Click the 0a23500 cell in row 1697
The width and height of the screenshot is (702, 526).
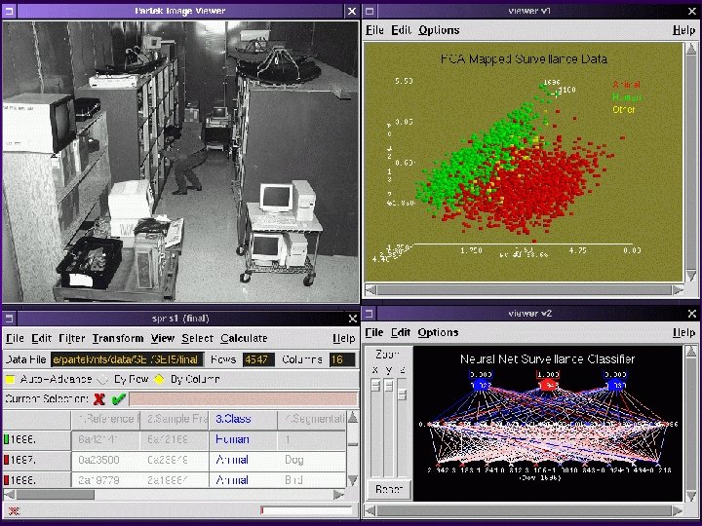coord(105,460)
